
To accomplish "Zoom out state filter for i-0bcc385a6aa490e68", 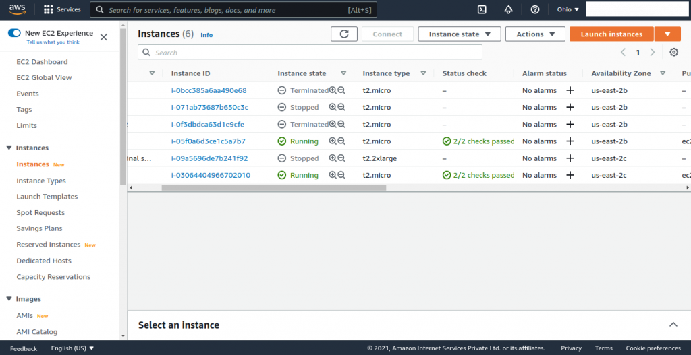I will [x=341, y=90].
